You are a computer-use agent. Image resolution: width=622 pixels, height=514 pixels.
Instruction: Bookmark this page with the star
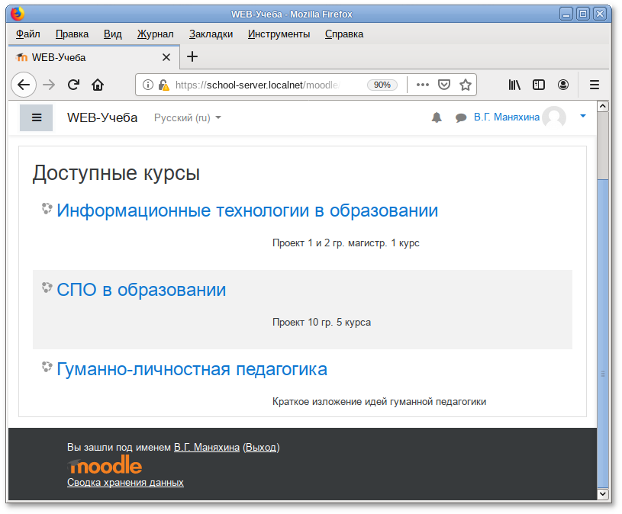(466, 85)
